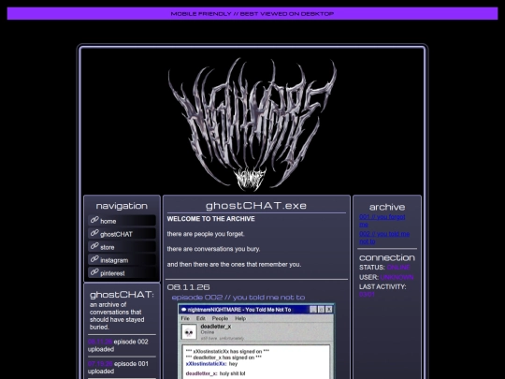The image size is (505, 379).
Task: Click the 'there are conversations you bury' line
Action: pos(213,249)
